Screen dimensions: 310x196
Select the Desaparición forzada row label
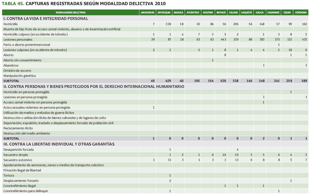point(19,150)
